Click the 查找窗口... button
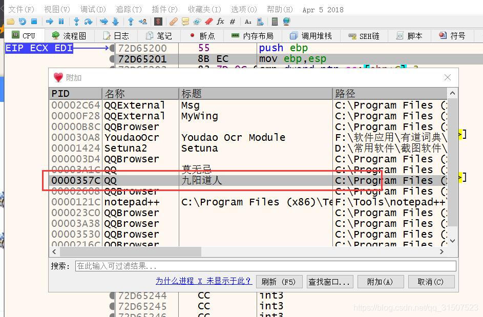This screenshot has width=483, height=317. coord(330,282)
